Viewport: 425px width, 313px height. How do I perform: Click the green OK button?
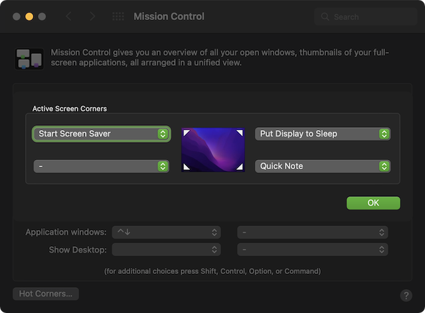pos(373,203)
